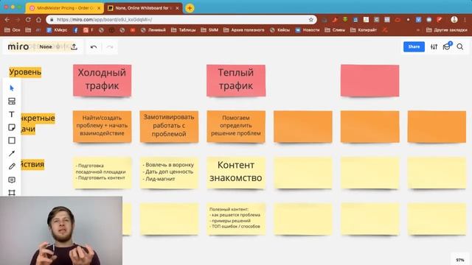Select the Помогаем определить решение проблем note
This screenshot has height=265, width=472.
click(x=236, y=126)
